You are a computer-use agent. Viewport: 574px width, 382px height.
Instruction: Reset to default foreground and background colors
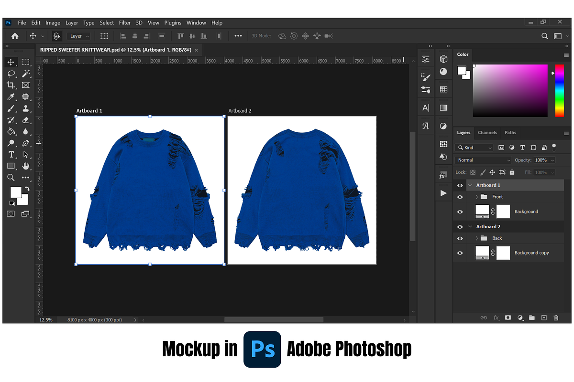11,203
